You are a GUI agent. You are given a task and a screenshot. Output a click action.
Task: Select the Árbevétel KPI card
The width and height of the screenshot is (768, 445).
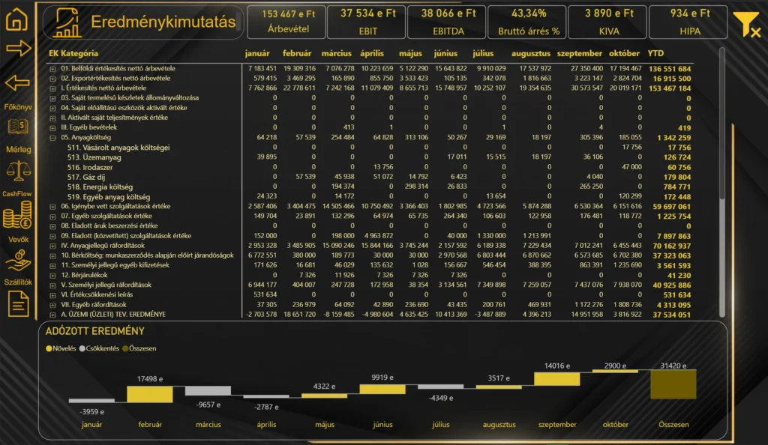click(286, 22)
